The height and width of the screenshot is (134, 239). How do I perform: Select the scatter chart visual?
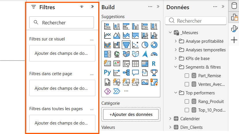tap(135, 45)
